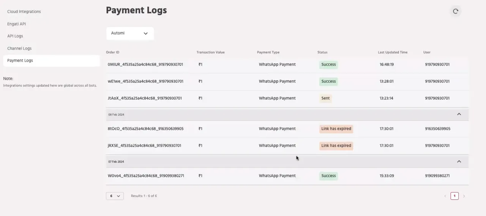
Task: Click order ID starting with JtAoX
Action: (145, 98)
